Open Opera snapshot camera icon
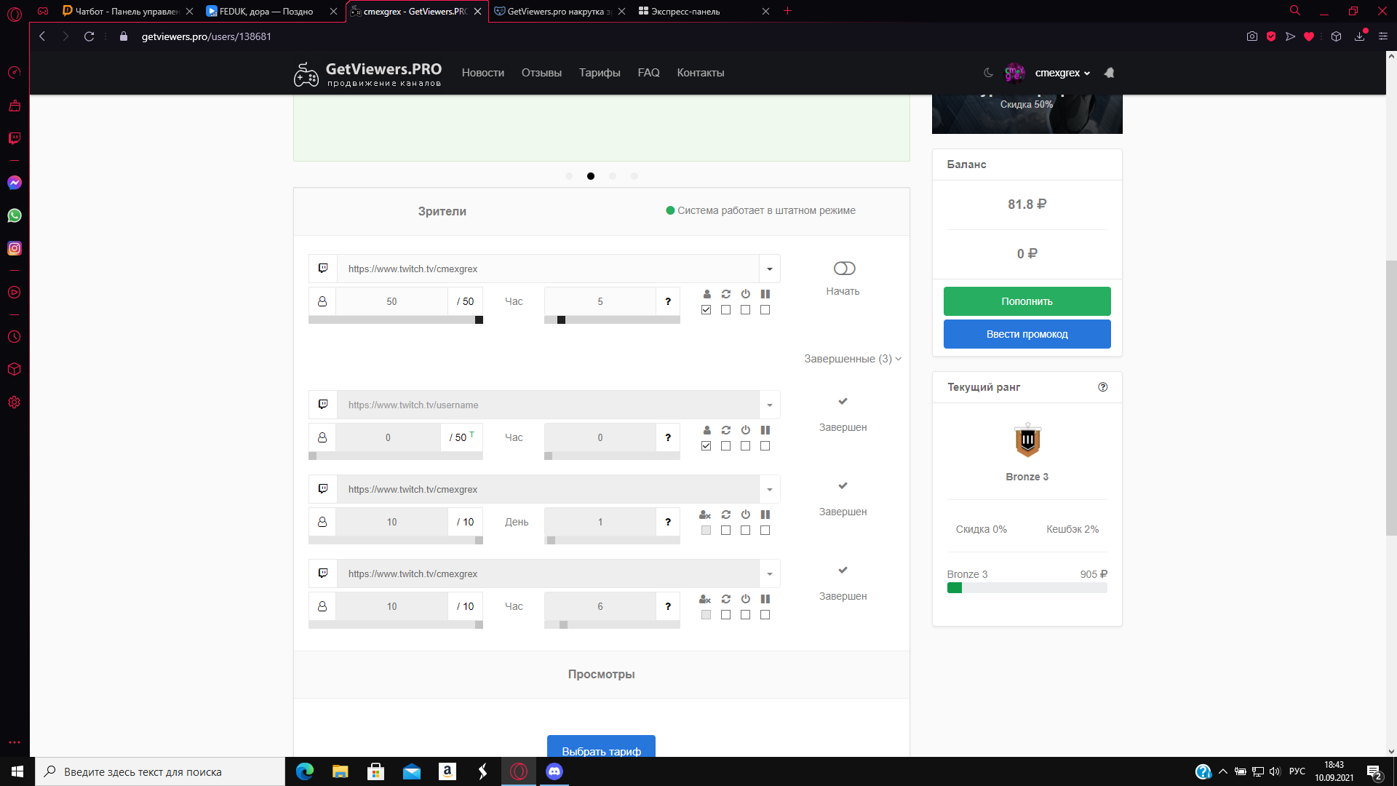This screenshot has width=1397, height=786. click(1252, 36)
